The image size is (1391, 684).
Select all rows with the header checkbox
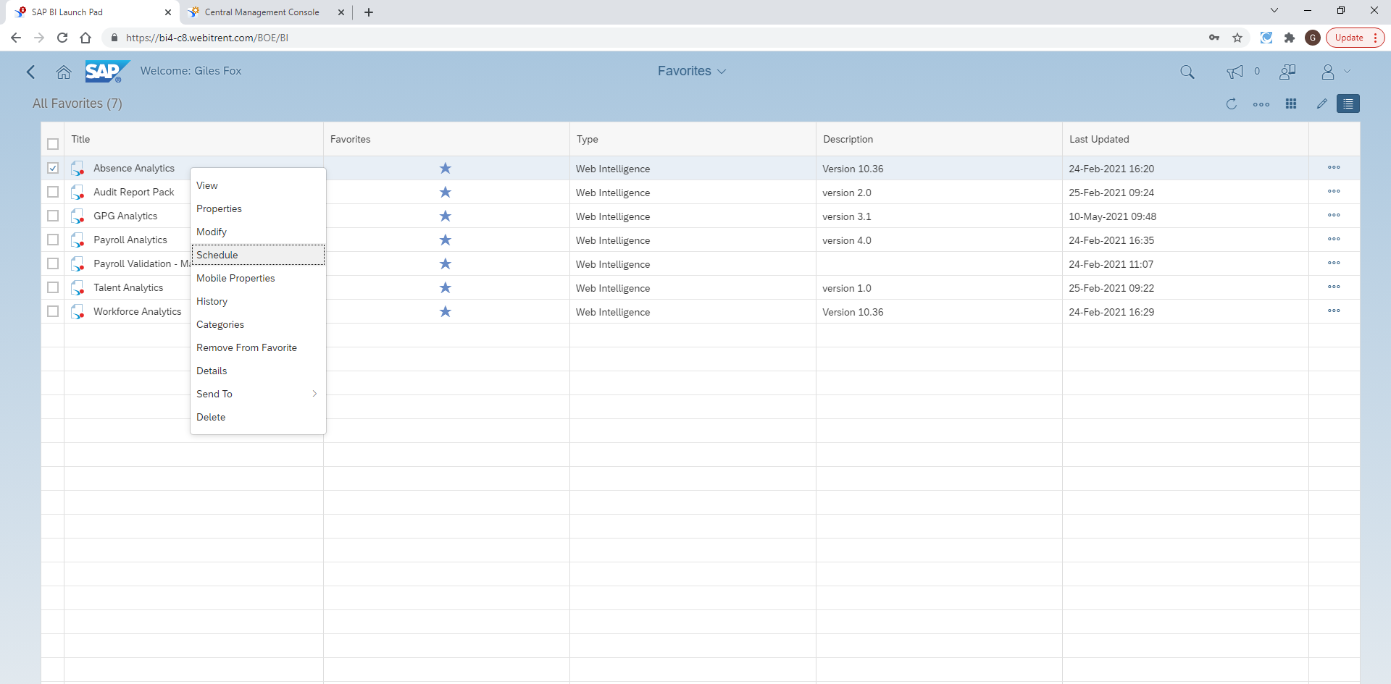click(x=53, y=144)
